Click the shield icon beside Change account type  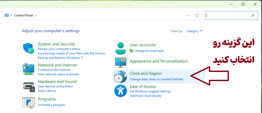(131, 51)
